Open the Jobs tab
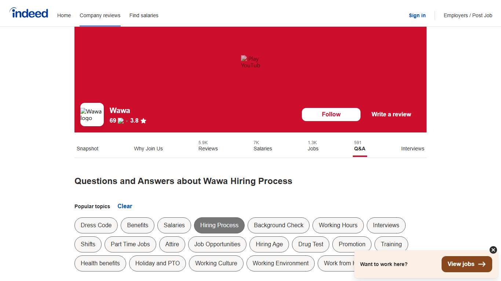Viewport: 501px width, 281px height. point(313,146)
